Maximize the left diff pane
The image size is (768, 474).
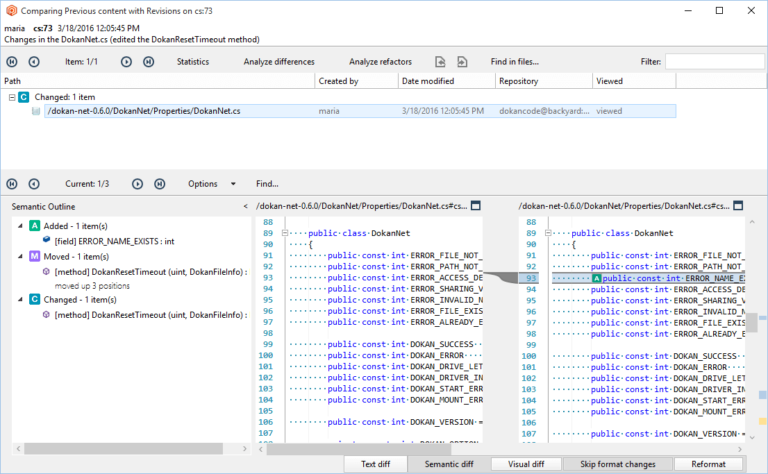[475, 205]
